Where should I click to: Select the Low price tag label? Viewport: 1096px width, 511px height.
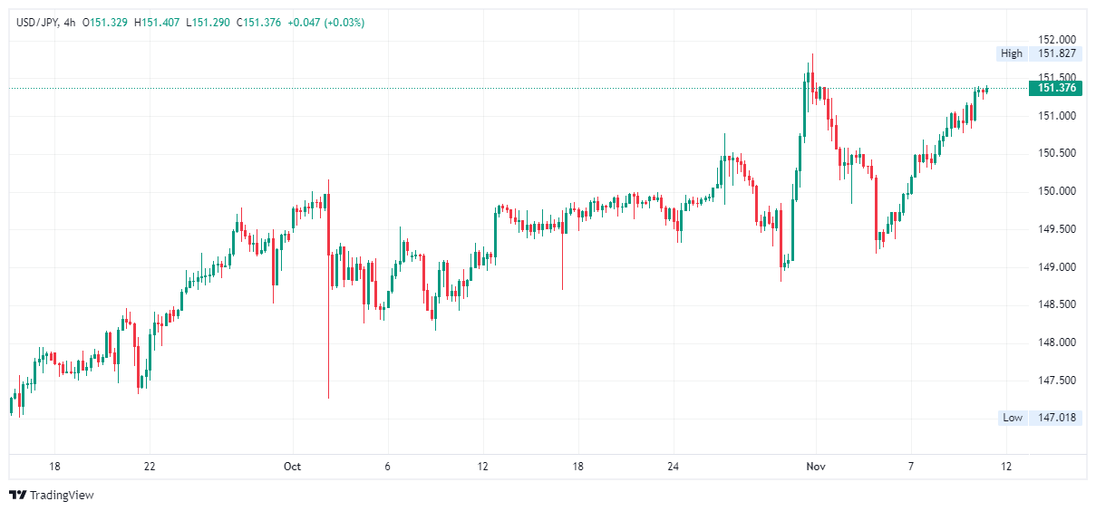click(x=1013, y=418)
